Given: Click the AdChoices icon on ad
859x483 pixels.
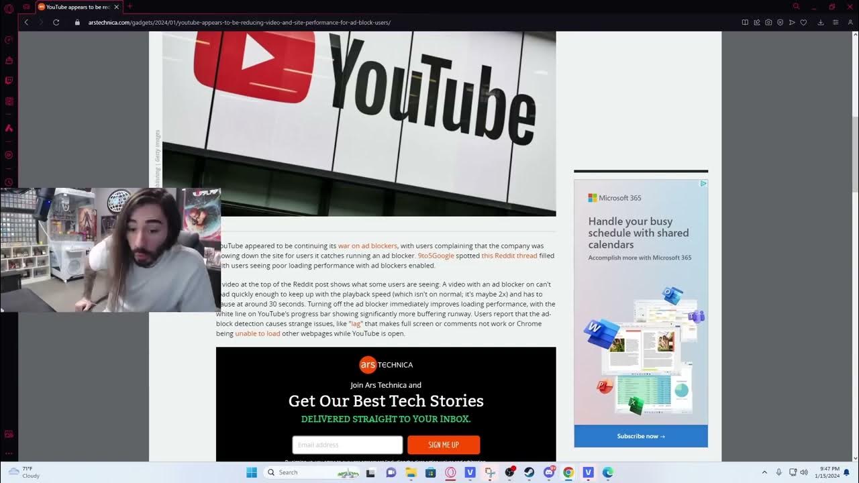Looking at the screenshot, I should [x=703, y=183].
